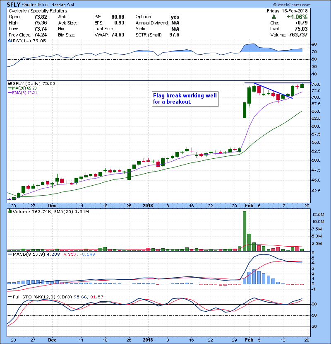331x344 pixels.
Task: Click the 12.5M volume axis label
Action: point(318,215)
